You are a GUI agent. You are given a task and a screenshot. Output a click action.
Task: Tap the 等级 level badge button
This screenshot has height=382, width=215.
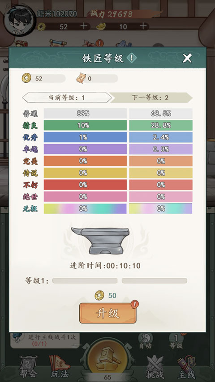coord(176,341)
